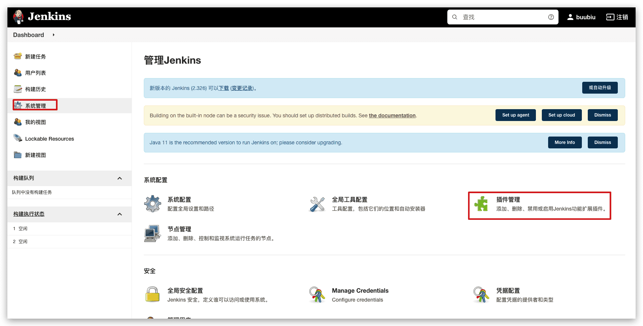Open 新建任务 in the sidebar

pos(35,57)
